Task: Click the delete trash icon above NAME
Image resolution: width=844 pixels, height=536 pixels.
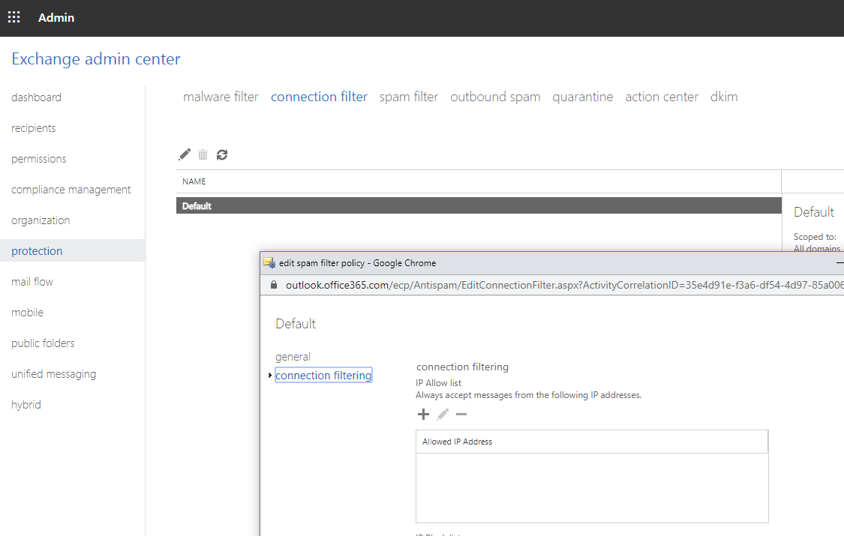Action: pyautogui.click(x=203, y=155)
